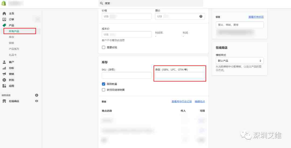291x148 pixels.
Task: Click the 标签 tags input field
Action: pos(240,25)
